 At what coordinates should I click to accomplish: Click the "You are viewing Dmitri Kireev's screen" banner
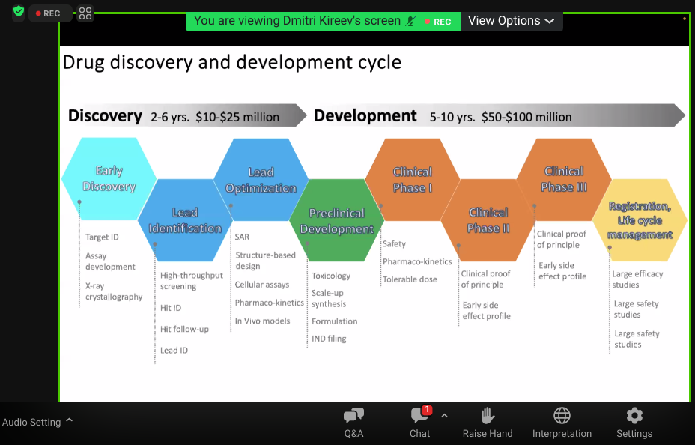[x=297, y=21]
